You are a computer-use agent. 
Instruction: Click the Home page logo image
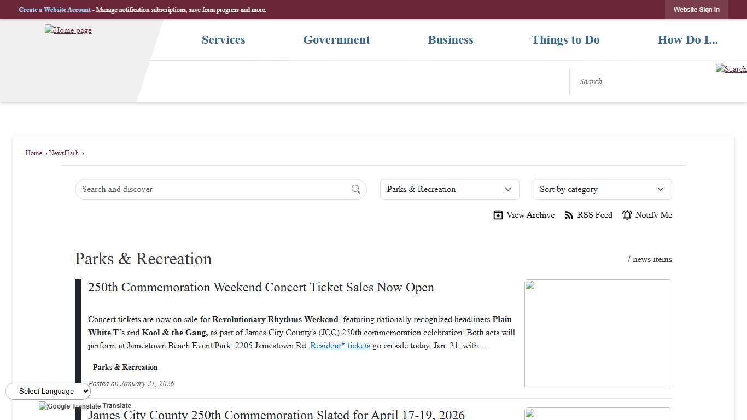68,31
